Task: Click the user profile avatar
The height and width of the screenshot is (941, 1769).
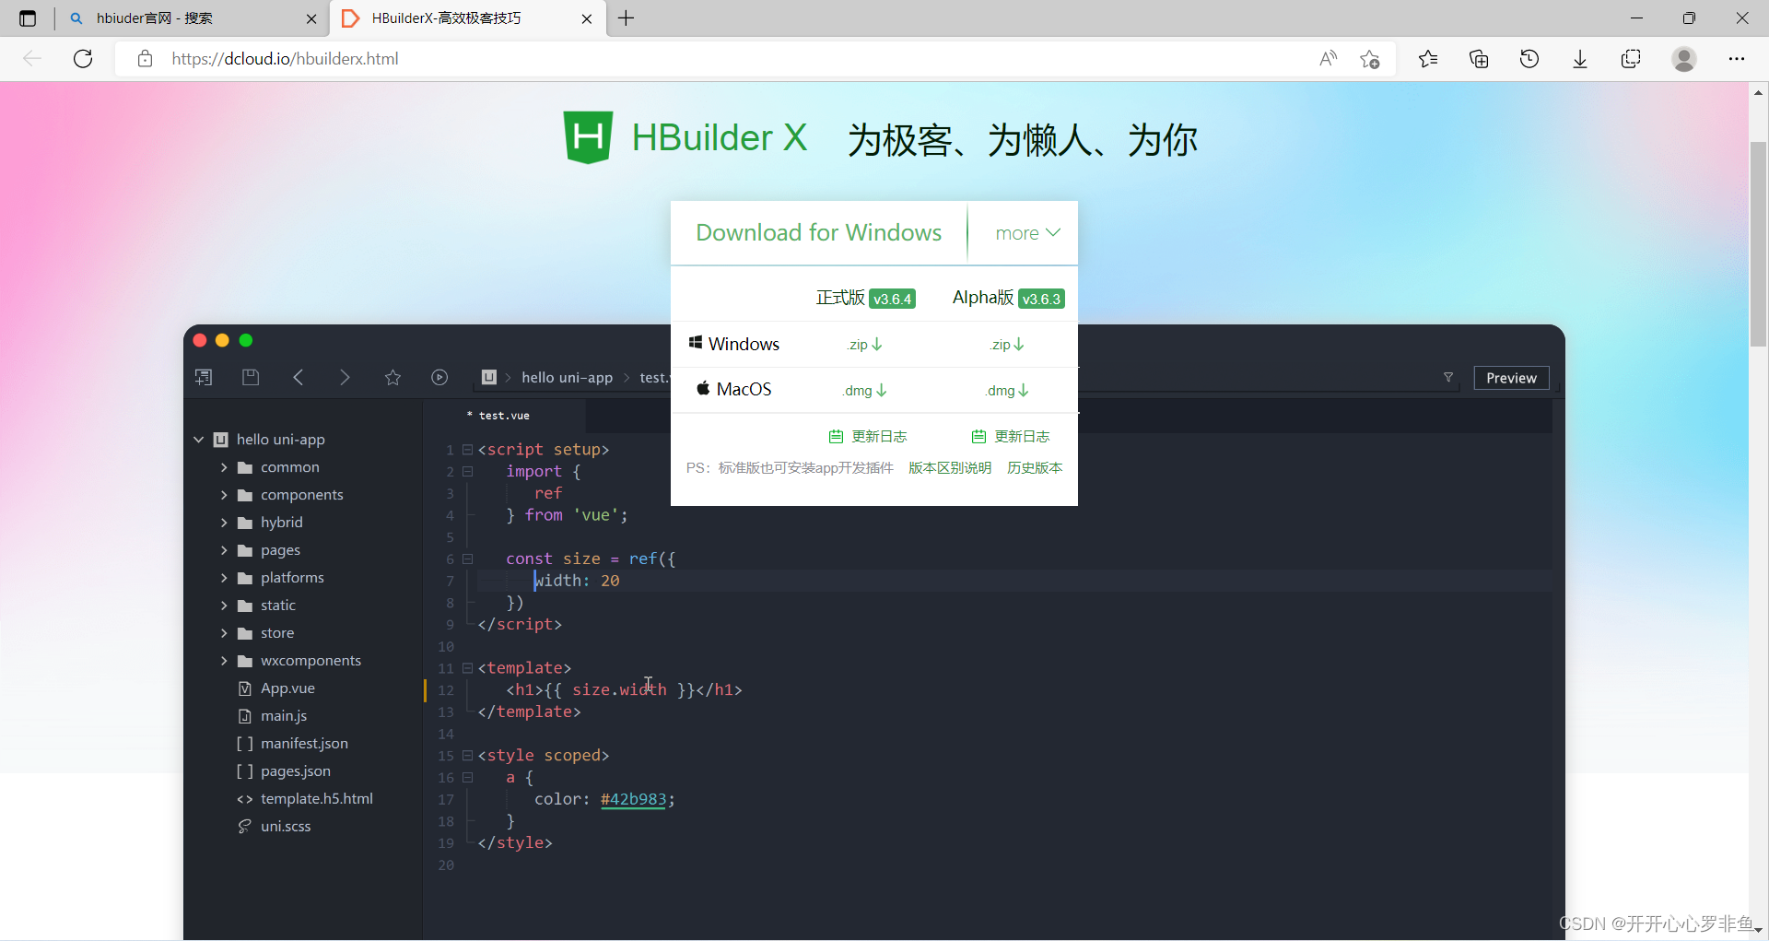Action: coord(1684,59)
